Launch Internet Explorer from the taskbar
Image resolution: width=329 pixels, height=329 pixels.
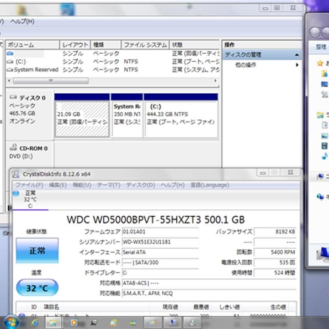coord(34,323)
